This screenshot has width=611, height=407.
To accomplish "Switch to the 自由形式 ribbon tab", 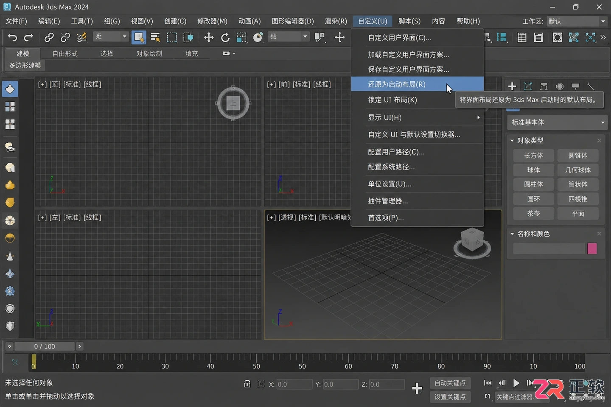I will [x=65, y=54].
